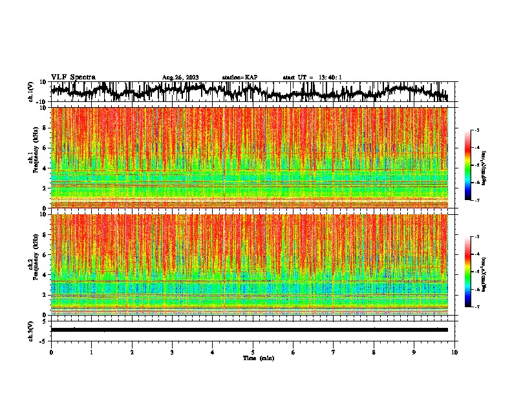Click the 'Time (min)' axis label

259,358
